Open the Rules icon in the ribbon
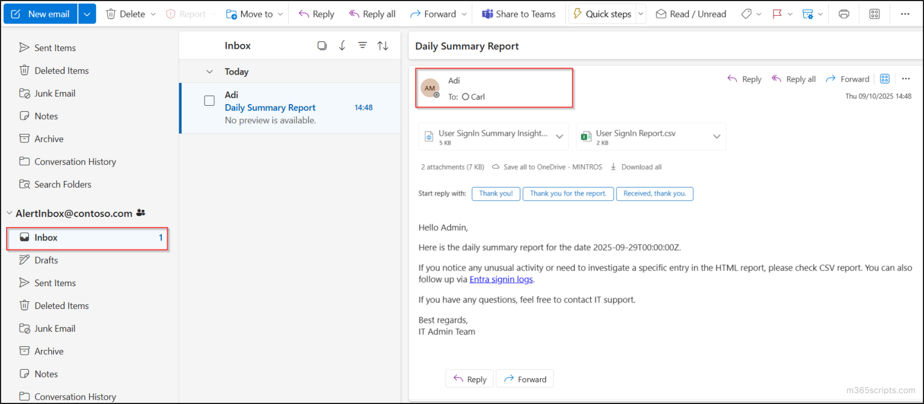Image resolution: width=924 pixels, height=404 pixels. (x=809, y=13)
